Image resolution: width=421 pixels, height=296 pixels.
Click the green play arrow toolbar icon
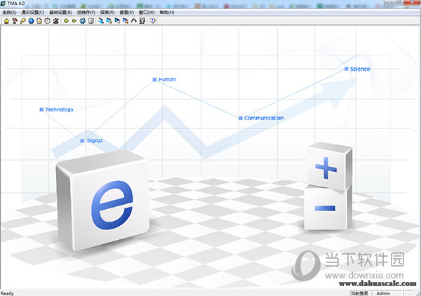(74, 20)
